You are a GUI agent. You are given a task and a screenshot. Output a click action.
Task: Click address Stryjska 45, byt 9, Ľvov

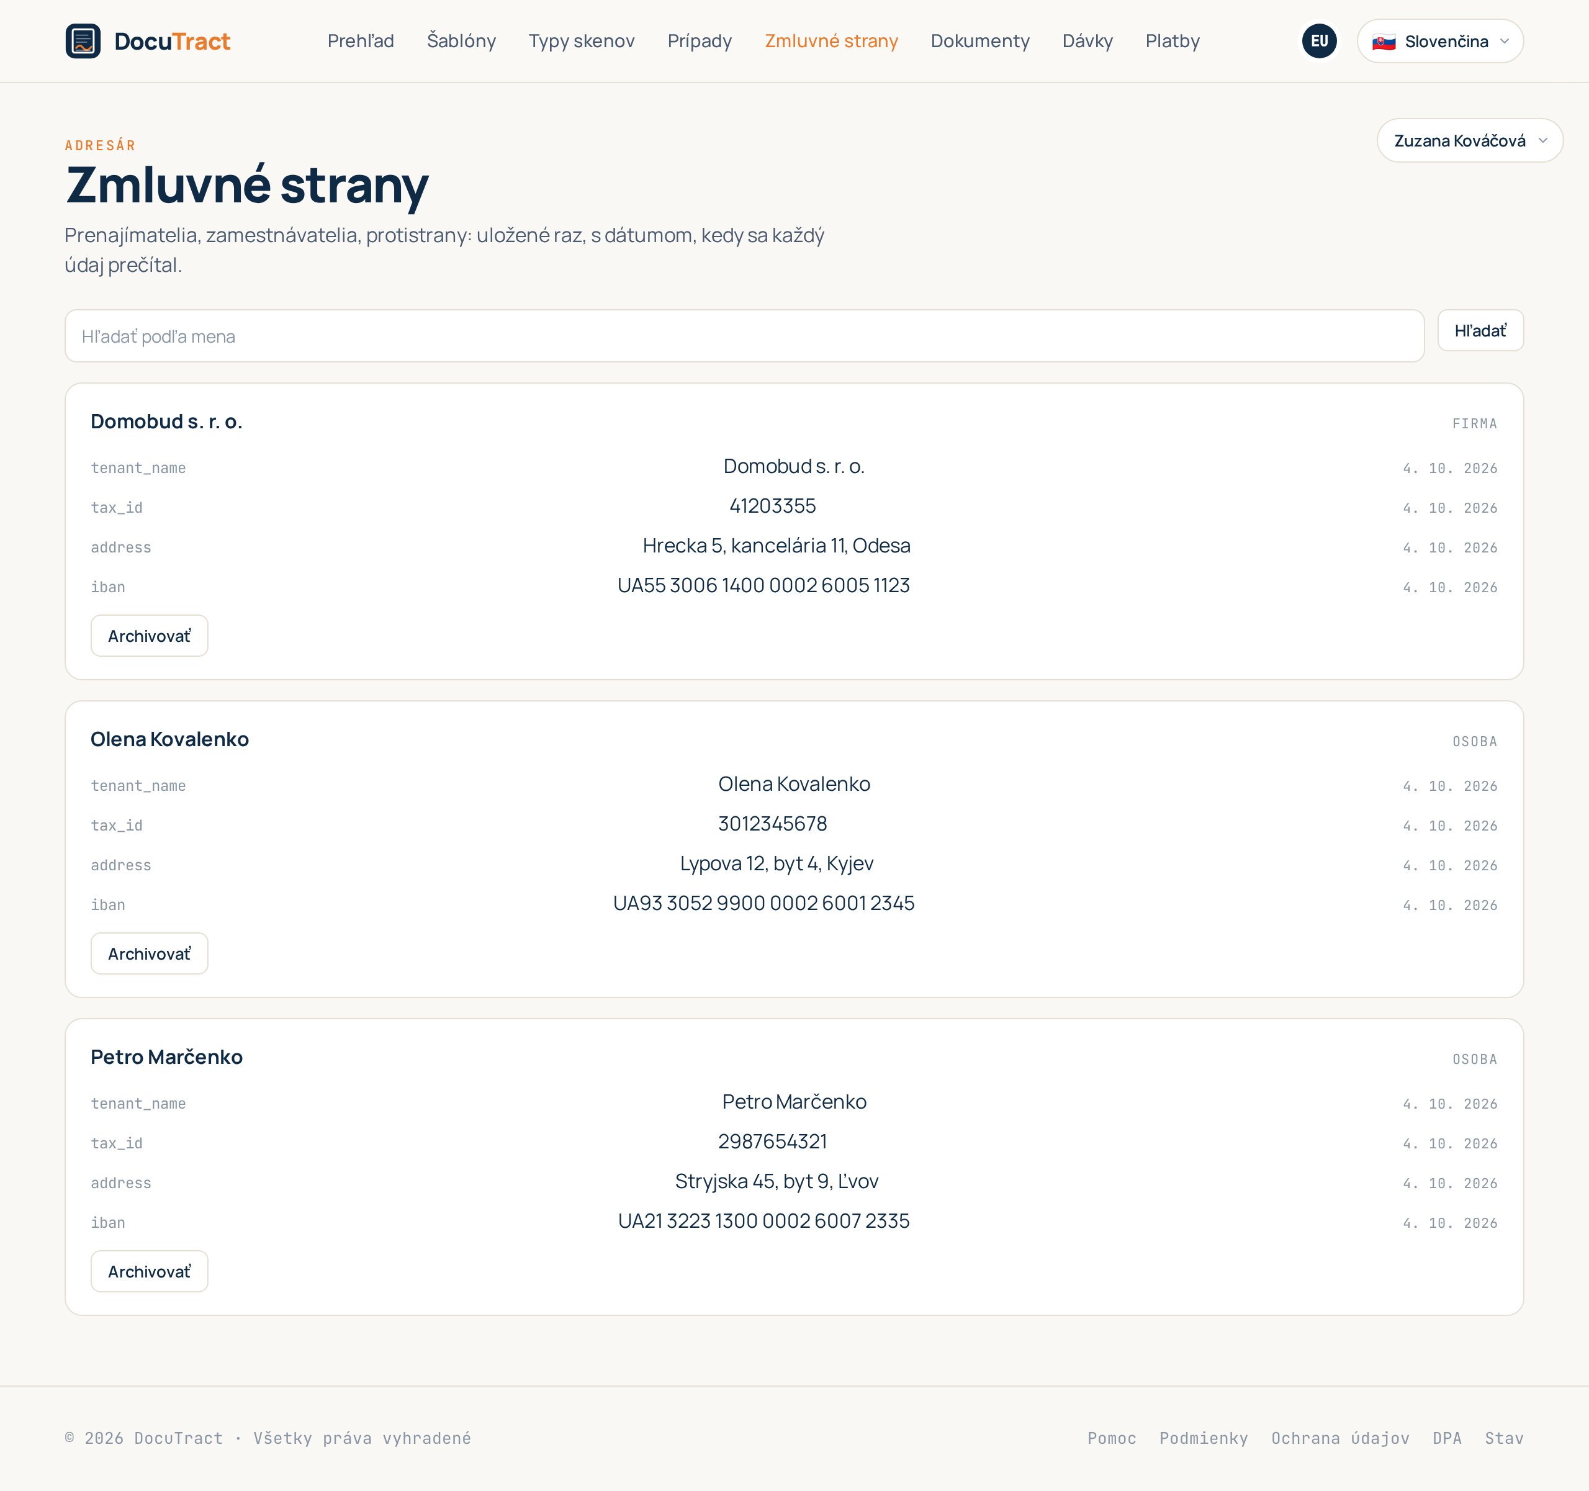[x=776, y=1181]
